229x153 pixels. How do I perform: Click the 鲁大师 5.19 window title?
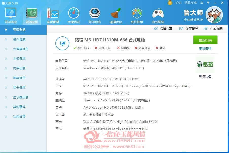pyautogui.click(x=10, y=3)
